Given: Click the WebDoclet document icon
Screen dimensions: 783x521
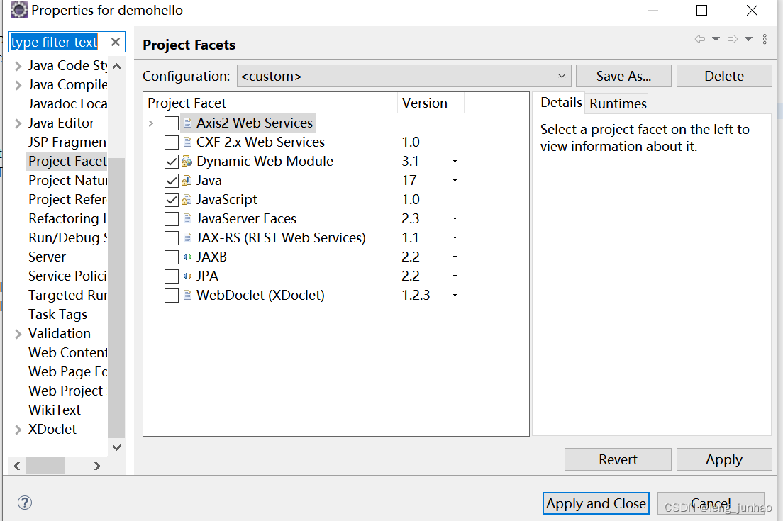Looking at the screenshot, I should point(186,295).
